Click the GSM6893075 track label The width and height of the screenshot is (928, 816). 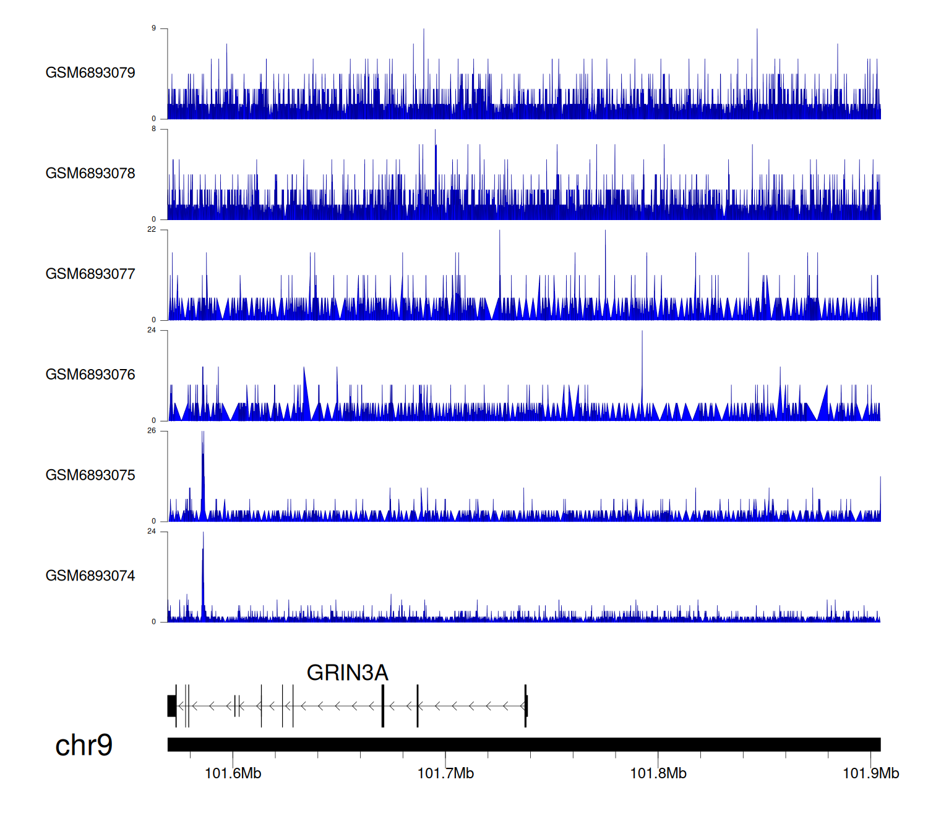click(90, 475)
